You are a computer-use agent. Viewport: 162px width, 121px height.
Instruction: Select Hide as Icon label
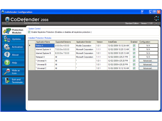pyautogui.click(x=16, y=72)
